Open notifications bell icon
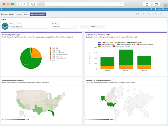Viewport: 168px width, 126px height. coord(151,9)
